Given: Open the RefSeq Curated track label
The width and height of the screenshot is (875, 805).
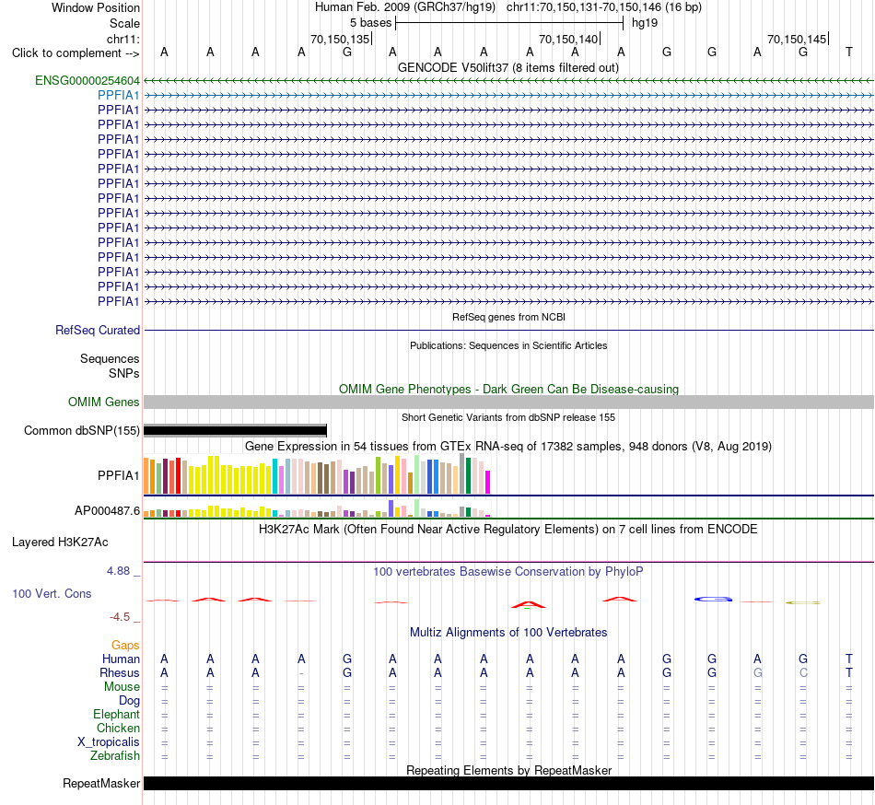Looking at the screenshot, I should click(98, 331).
